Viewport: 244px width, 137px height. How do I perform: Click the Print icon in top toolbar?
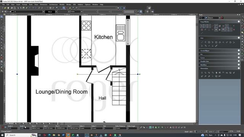click(x=12, y=8)
